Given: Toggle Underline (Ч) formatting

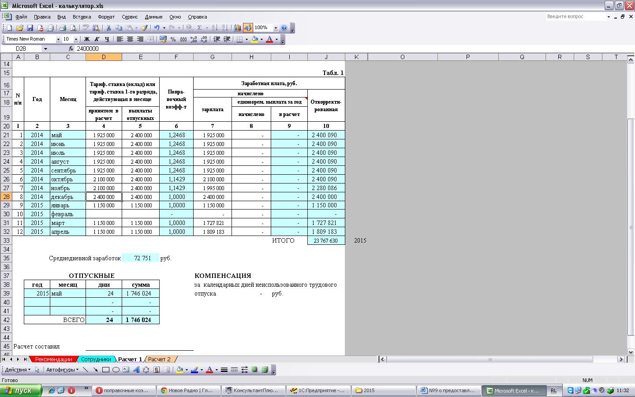Looking at the screenshot, I should click(x=107, y=39).
